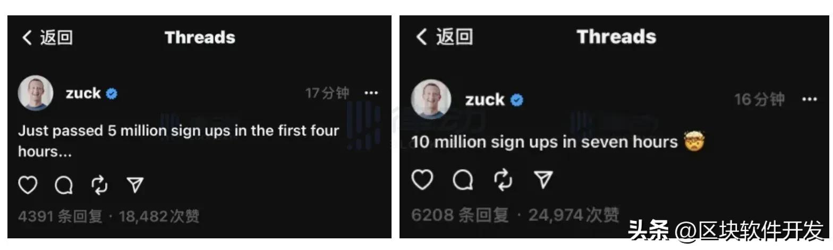
Task: View the 6208 条回复 replies
Action: click(x=460, y=215)
